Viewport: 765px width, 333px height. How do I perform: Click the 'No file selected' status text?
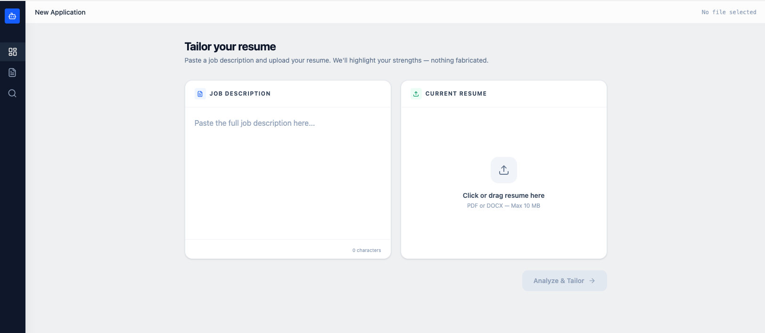[x=729, y=12]
